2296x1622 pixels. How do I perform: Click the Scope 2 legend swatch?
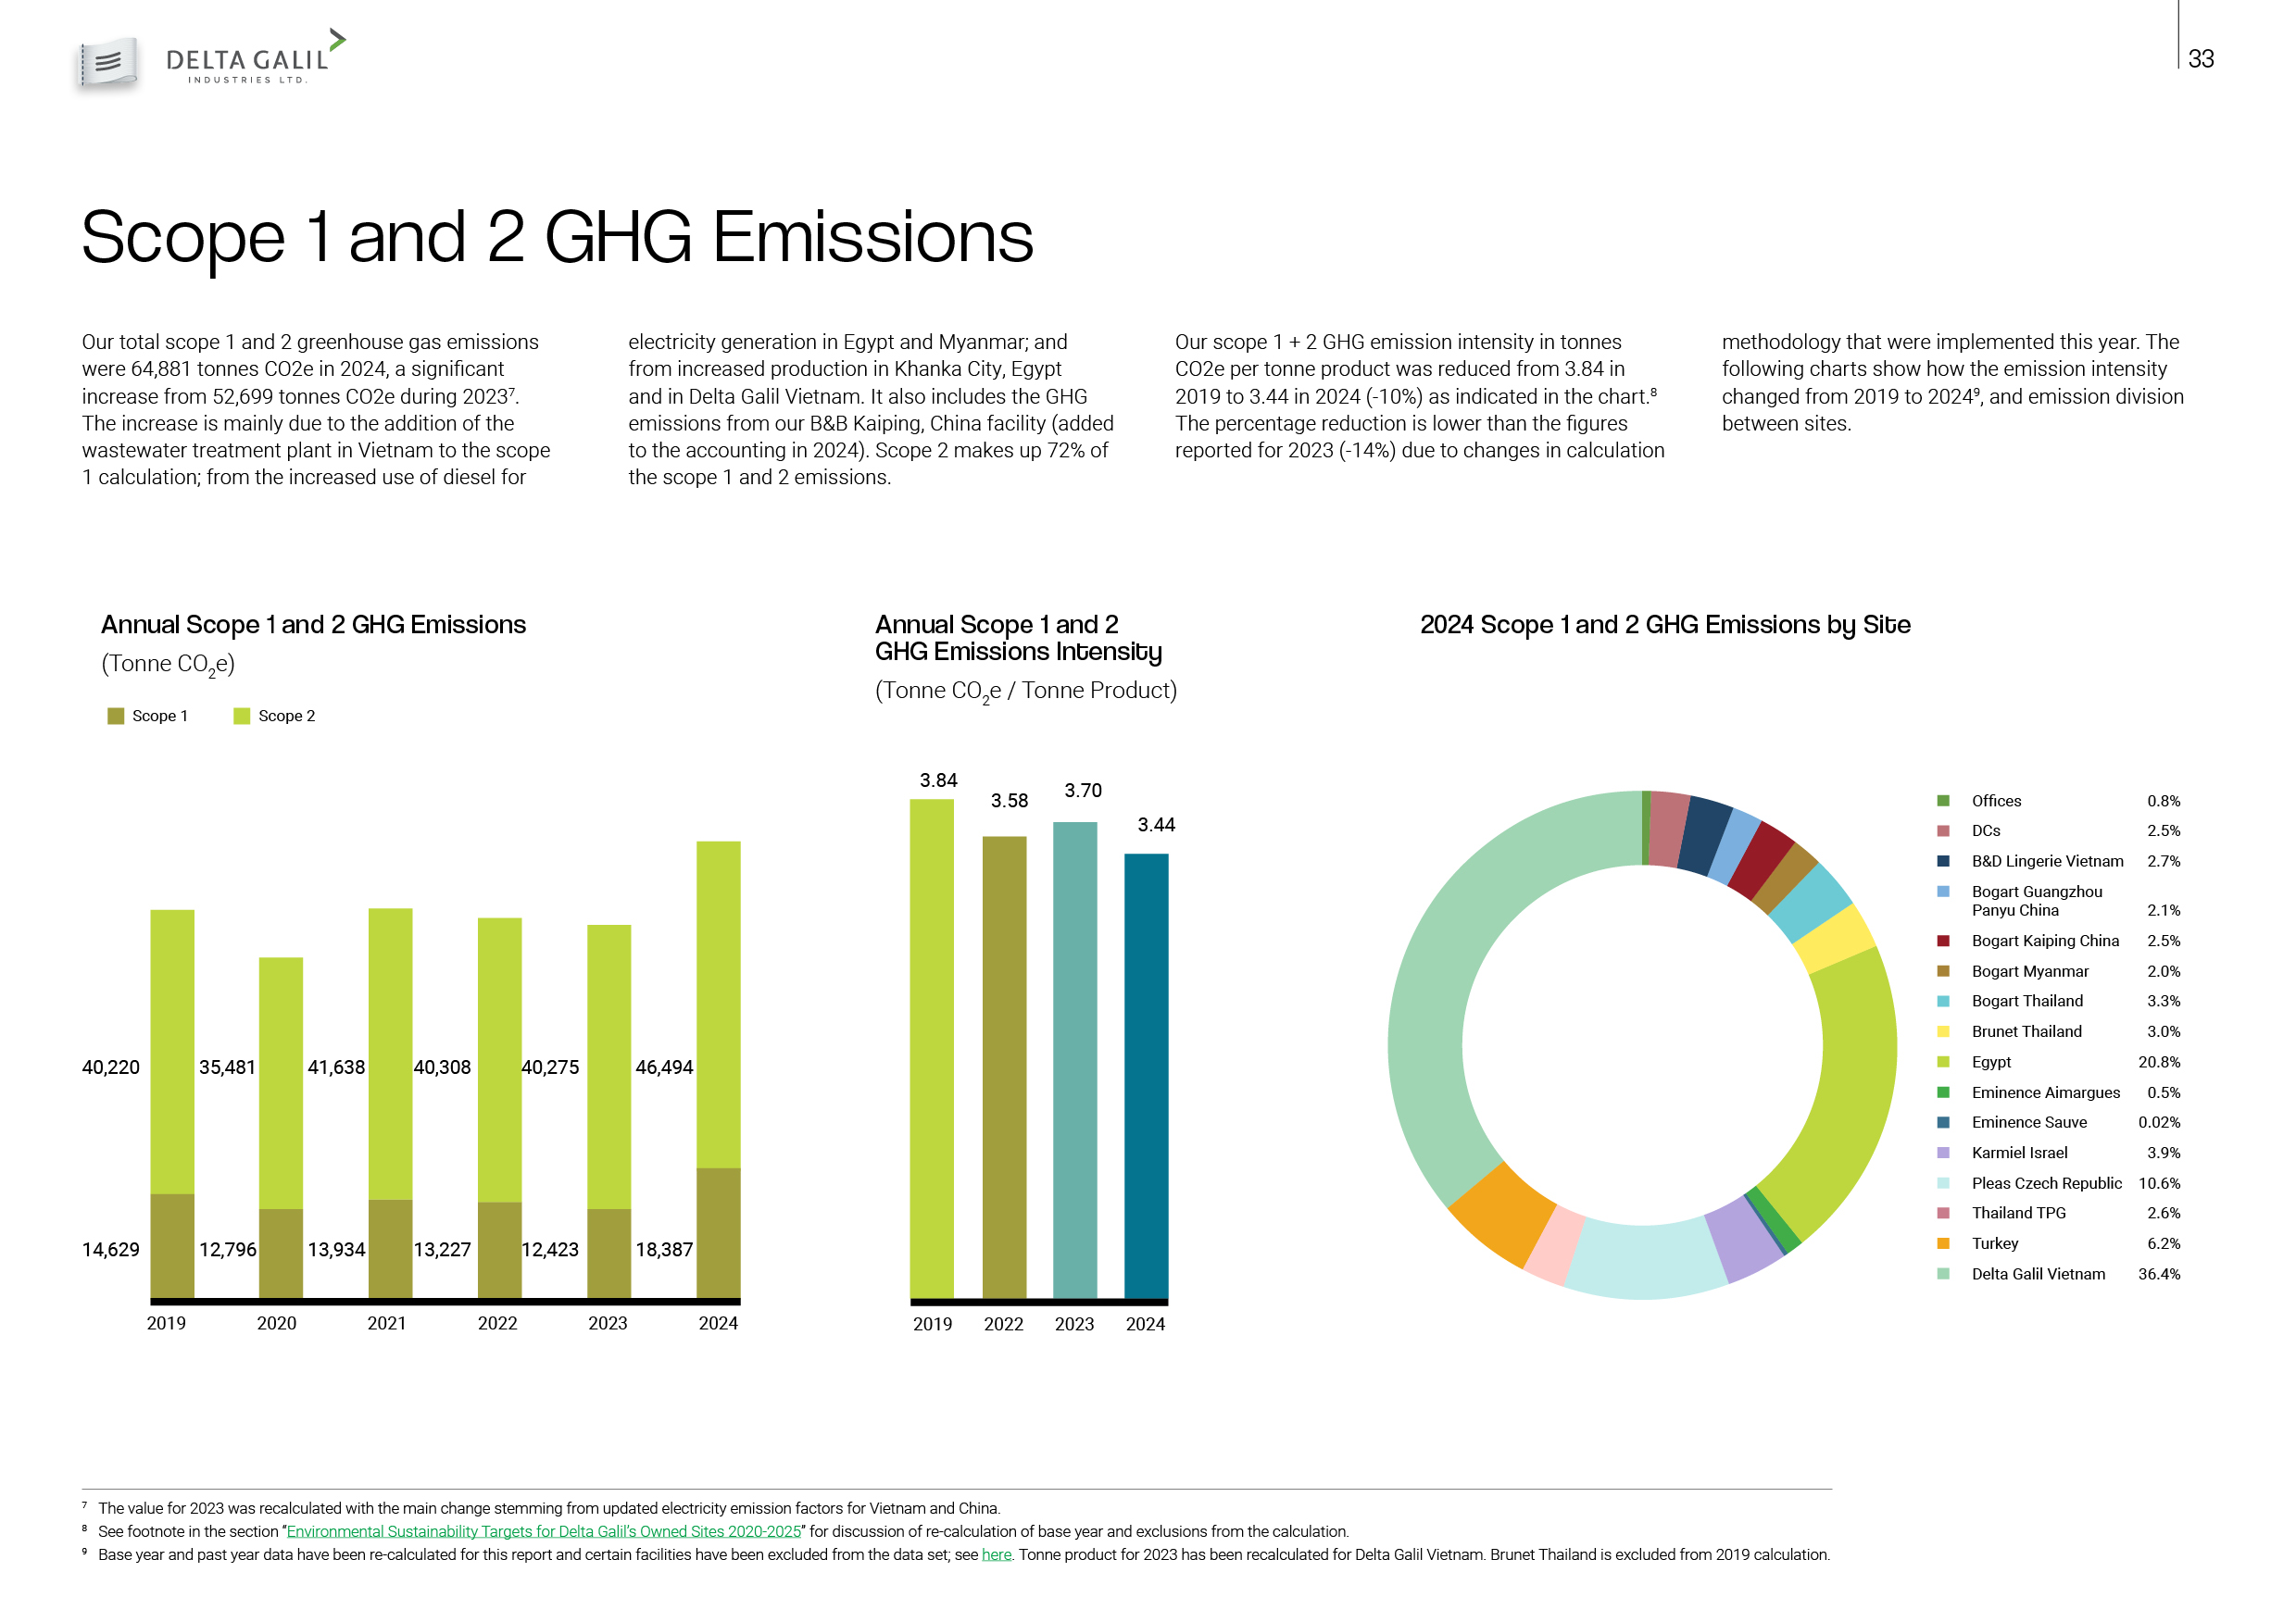pos(241,716)
